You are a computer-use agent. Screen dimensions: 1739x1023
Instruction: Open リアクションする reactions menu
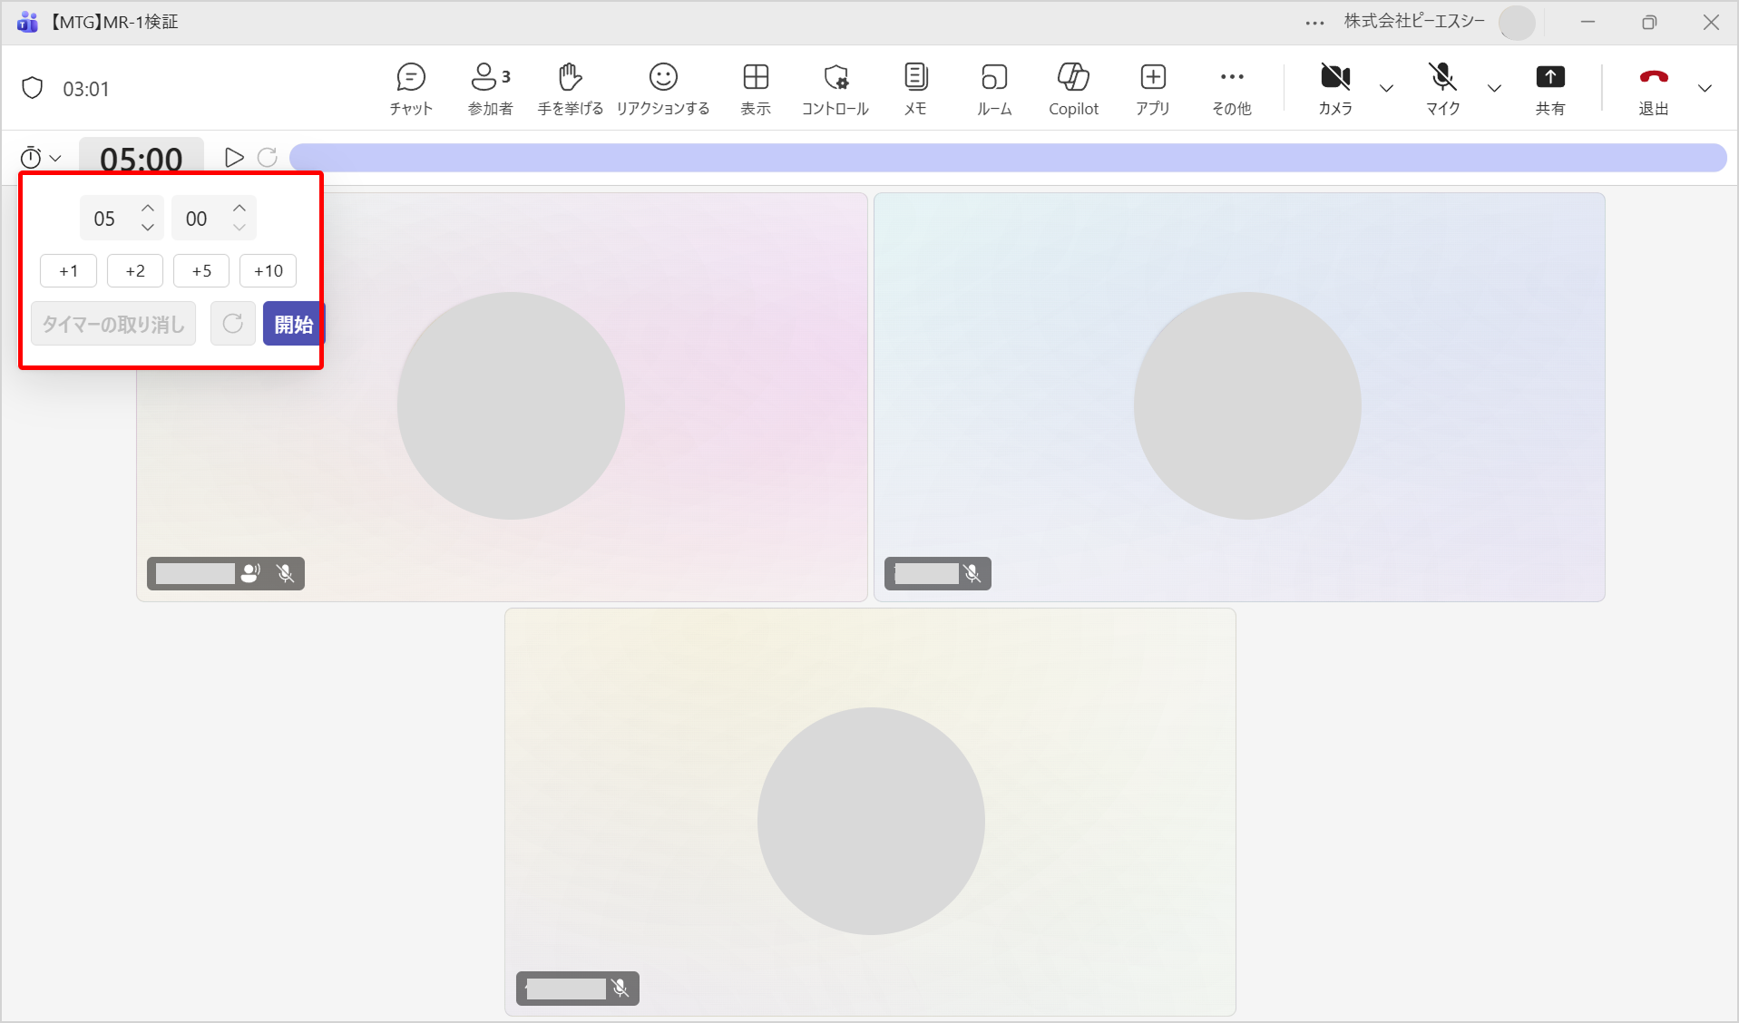pos(663,88)
